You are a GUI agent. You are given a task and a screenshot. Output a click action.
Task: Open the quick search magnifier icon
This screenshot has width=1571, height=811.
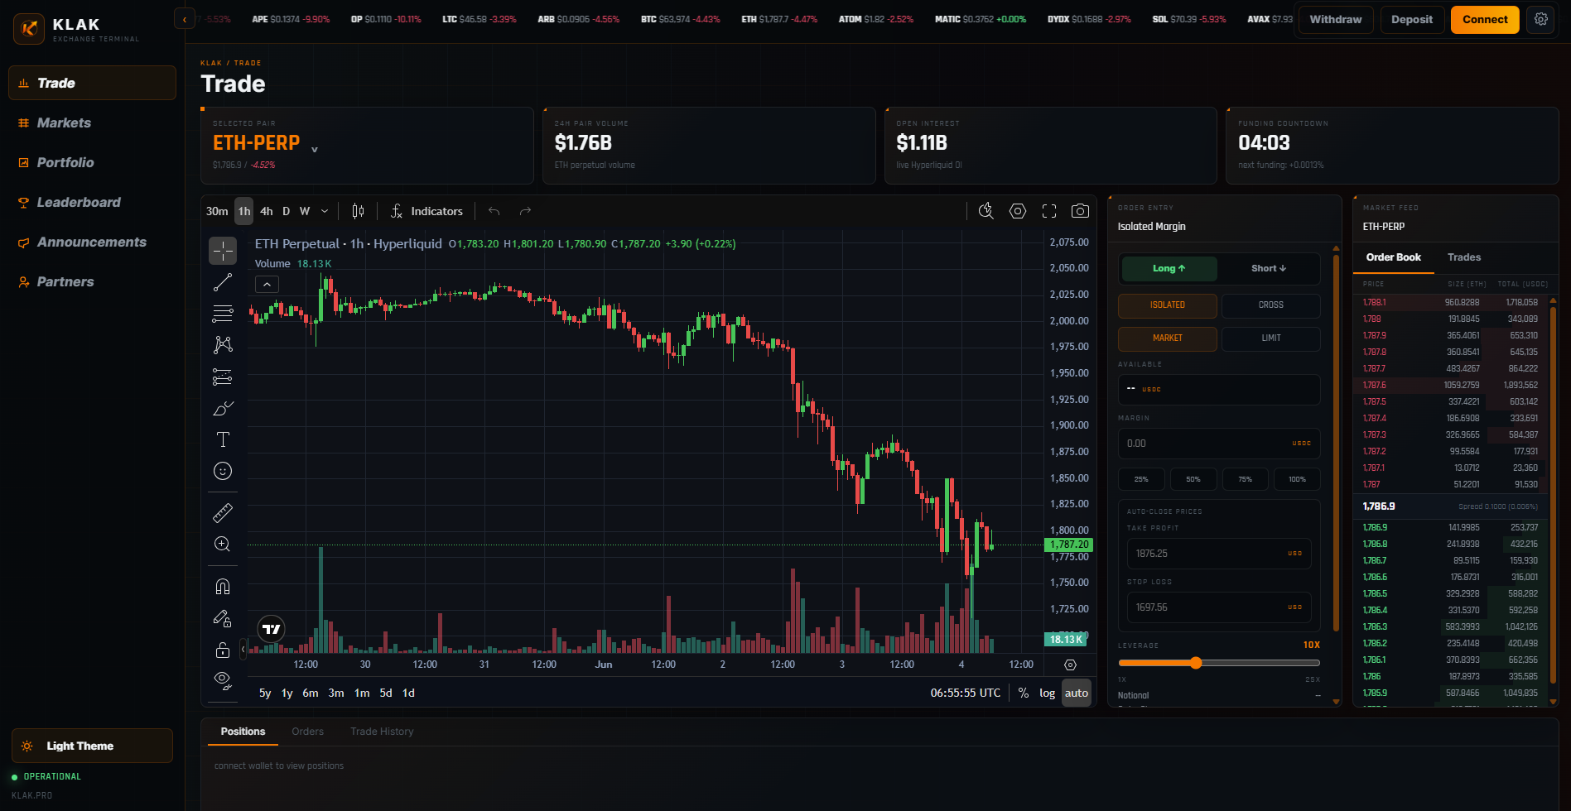985,211
